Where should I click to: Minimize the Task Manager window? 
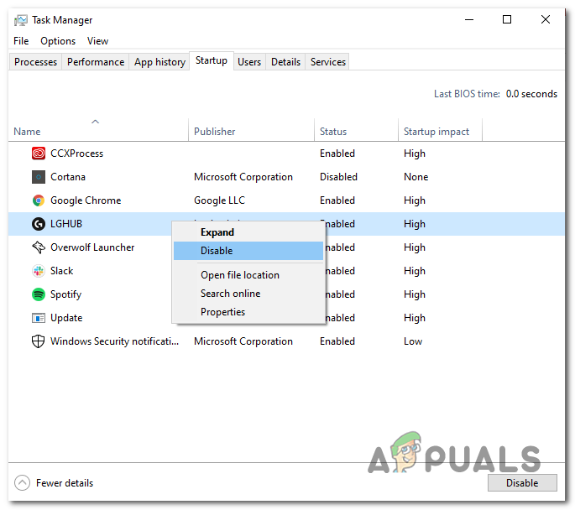(x=469, y=19)
